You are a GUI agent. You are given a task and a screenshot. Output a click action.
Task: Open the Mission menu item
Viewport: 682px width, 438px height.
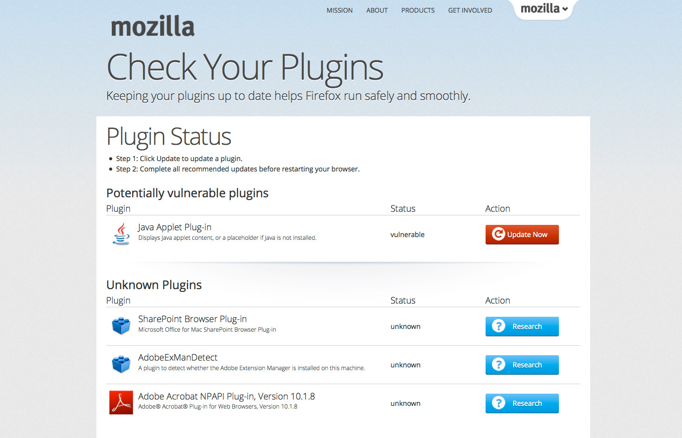[339, 10]
